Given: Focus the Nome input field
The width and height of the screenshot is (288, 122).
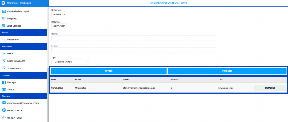Looking at the screenshot, I should [x=134, y=38].
